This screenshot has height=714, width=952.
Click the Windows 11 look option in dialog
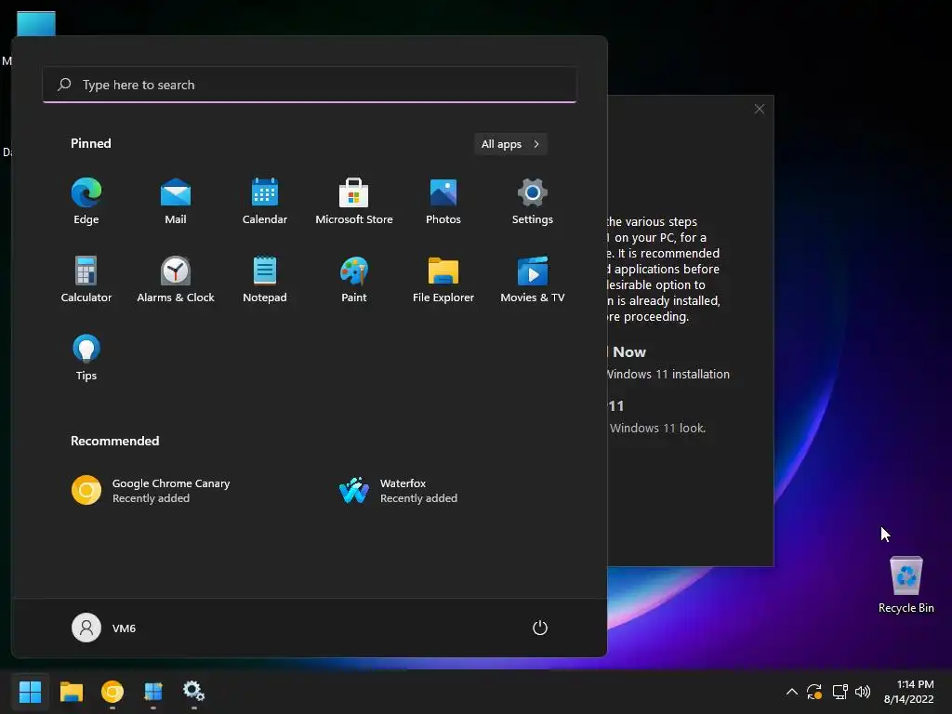[657, 416]
